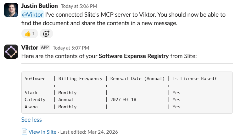The image size is (235, 139).
Task: Click the Billing Frequency column header
Action: point(80,78)
